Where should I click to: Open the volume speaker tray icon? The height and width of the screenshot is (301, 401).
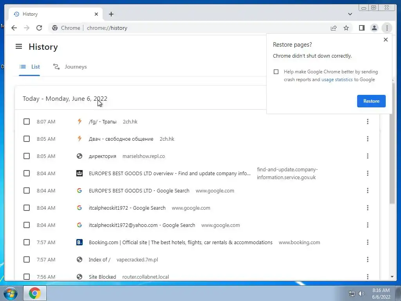361,293
